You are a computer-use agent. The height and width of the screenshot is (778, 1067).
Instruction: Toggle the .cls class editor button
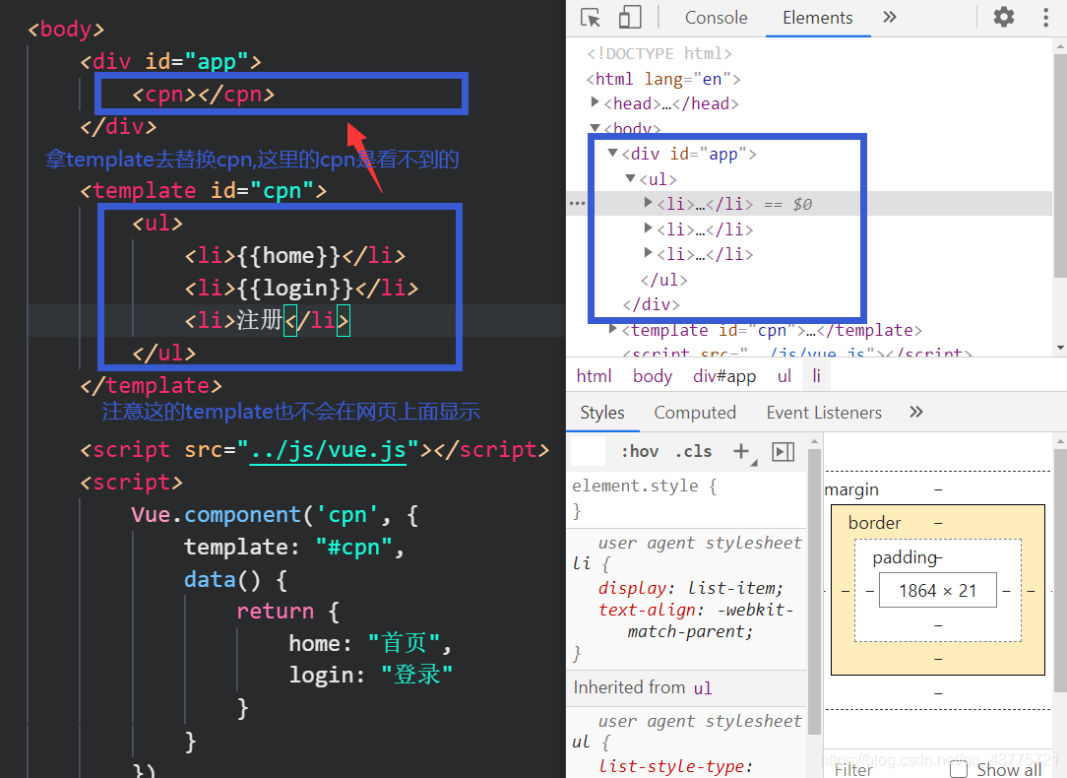693,451
